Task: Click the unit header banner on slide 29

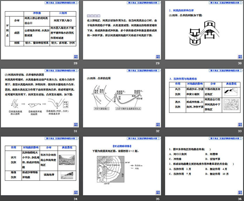Action: coord(144,3)
